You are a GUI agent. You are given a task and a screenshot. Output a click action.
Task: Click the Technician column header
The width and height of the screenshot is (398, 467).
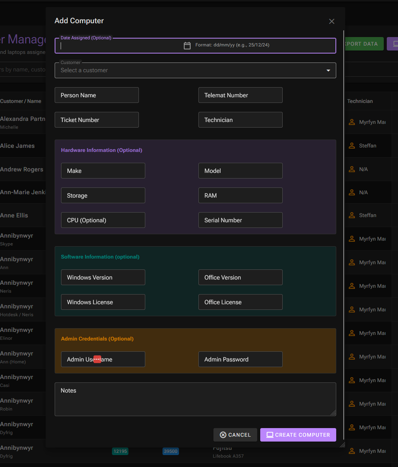coord(360,101)
